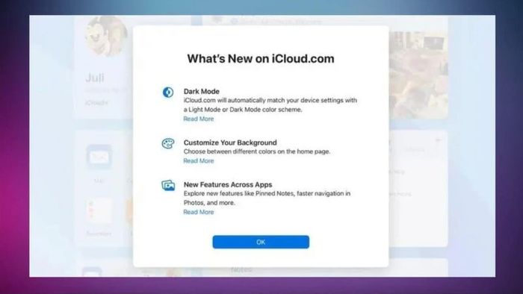Image resolution: width=523 pixels, height=294 pixels.
Task: Select the Customize Your Background heading
Action: click(x=230, y=143)
